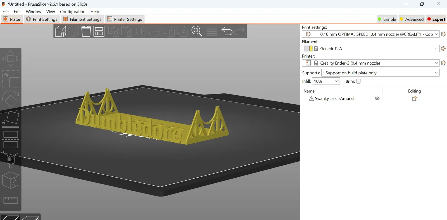Click the Search magnifier icon
The width and height of the screenshot is (447, 220).
[197, 31]
